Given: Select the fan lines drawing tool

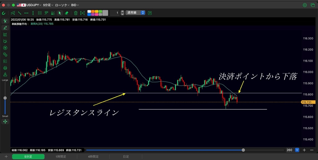Looking at the screenshot, I should click(53, 13).
